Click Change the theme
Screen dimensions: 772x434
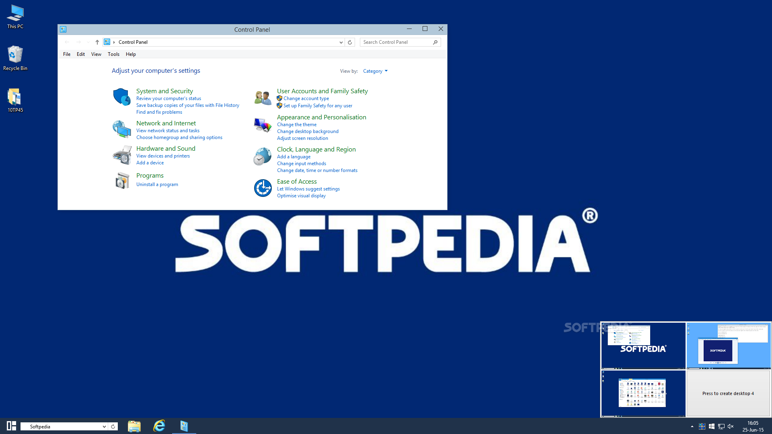[x=297, y=125]
